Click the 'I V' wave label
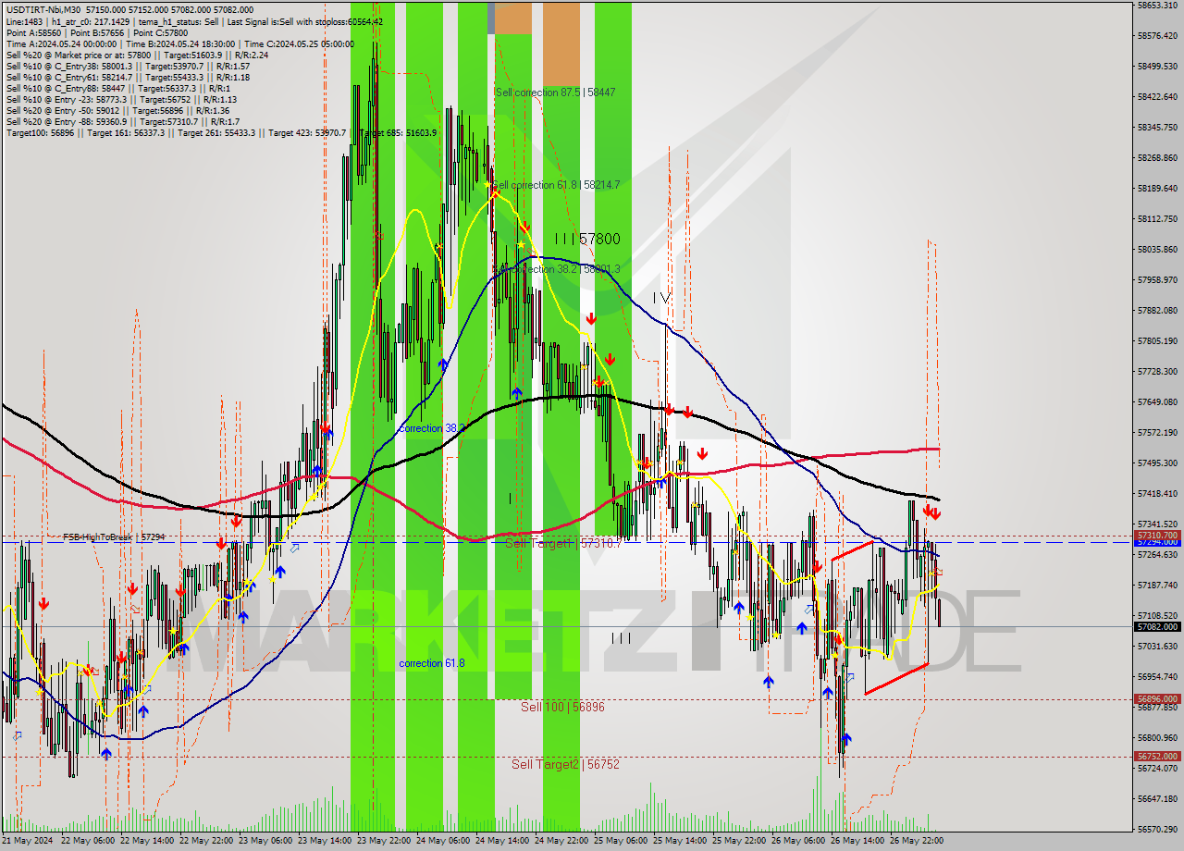 click(x=661, y=298)
